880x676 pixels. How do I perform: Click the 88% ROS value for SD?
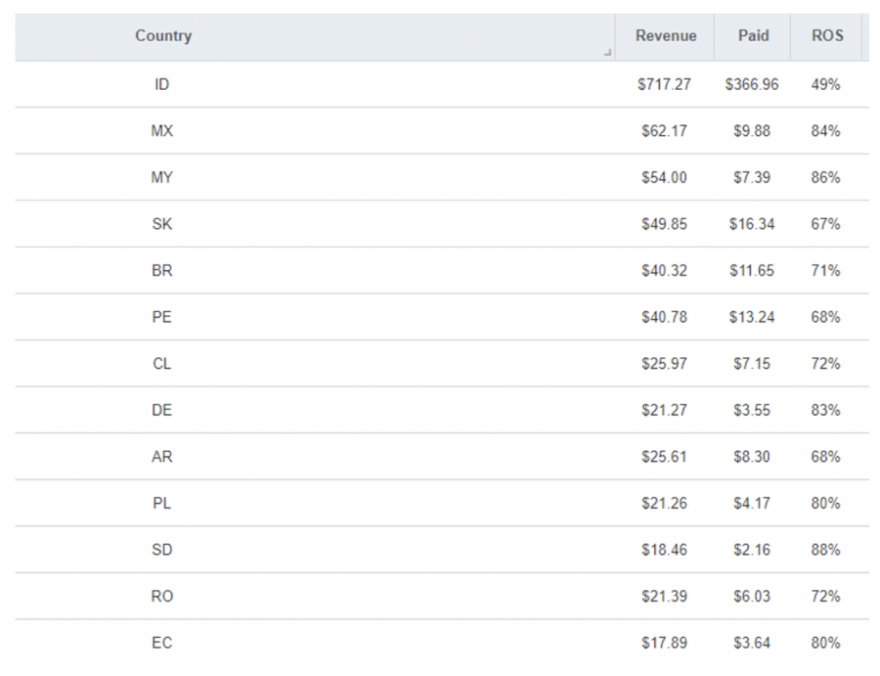click(x=825, y=550)
